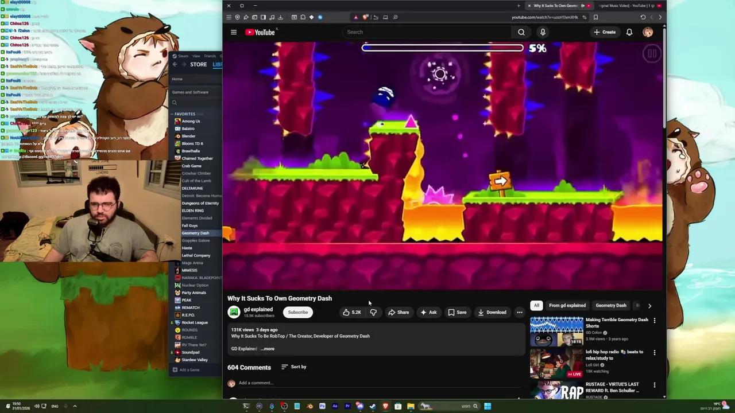Click the Brave shields icon in toolbar

[x=365, y=17]
